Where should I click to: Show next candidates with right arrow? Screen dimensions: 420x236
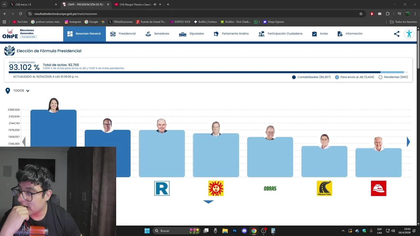point(409,142)
